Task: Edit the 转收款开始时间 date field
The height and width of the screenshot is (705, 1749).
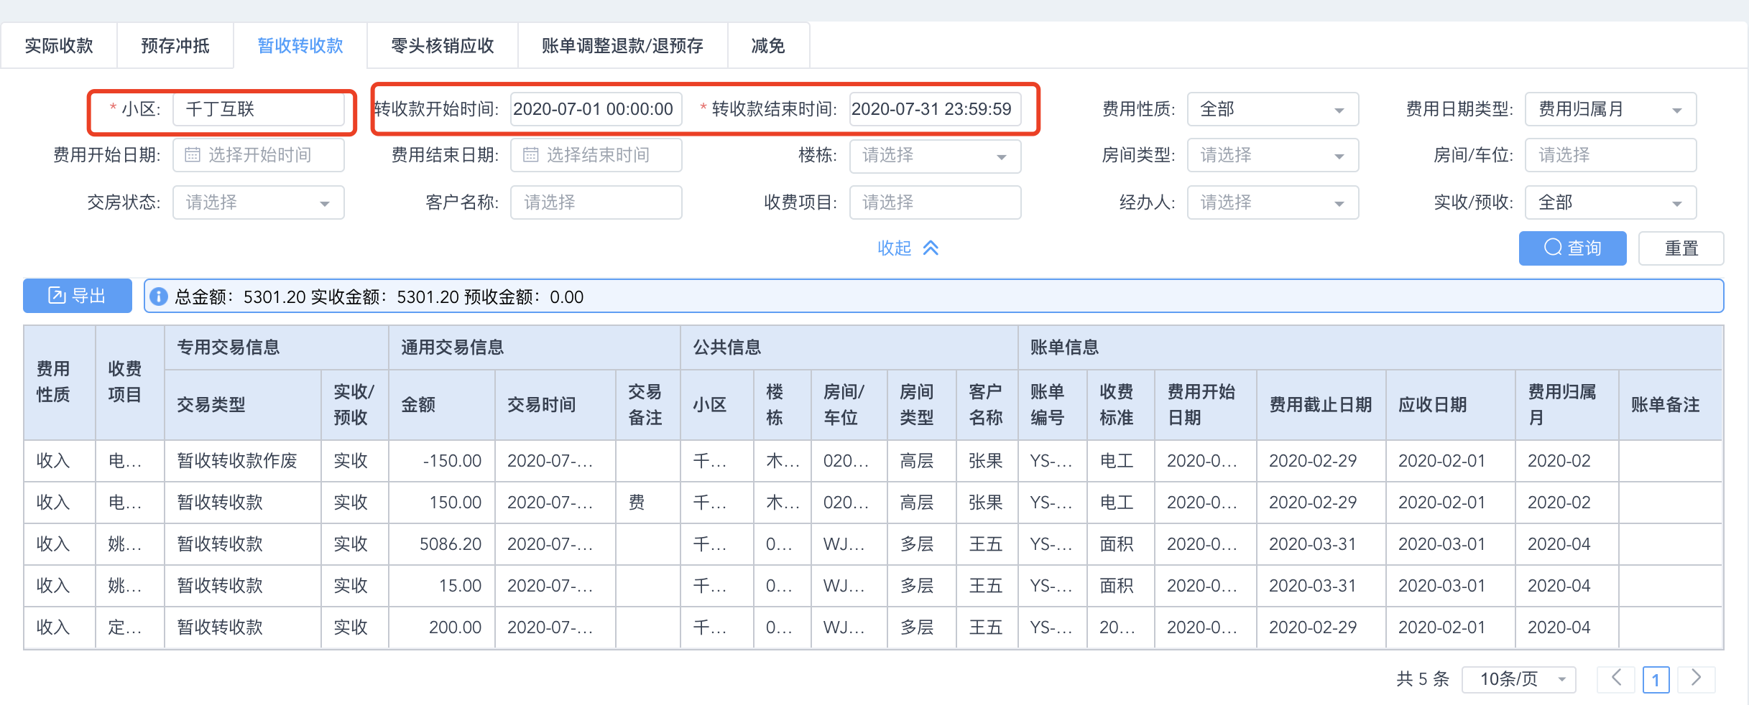Action: pyautogui.click(x=596, y=109)
